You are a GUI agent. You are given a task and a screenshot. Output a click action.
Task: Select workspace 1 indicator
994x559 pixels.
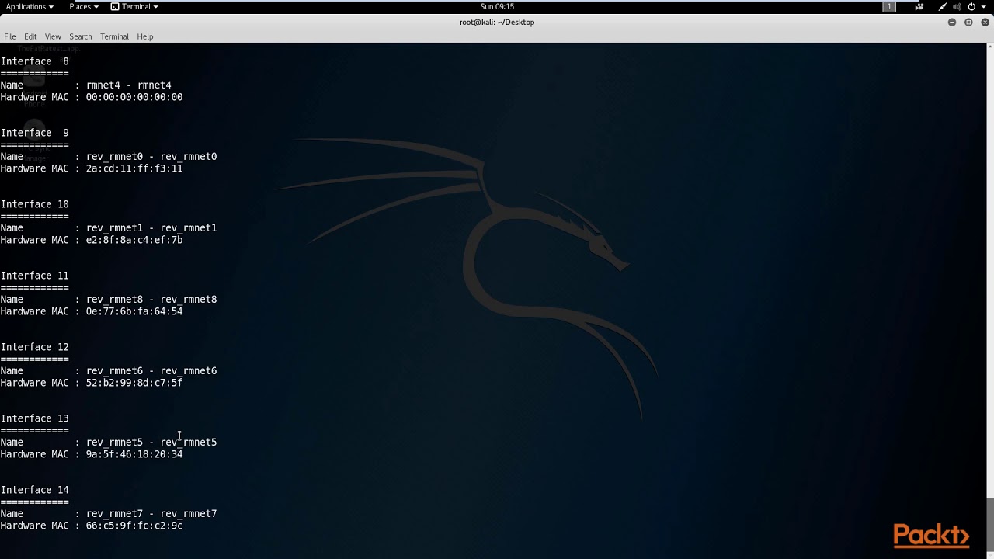pyautogui.click(x=889, y=6)
